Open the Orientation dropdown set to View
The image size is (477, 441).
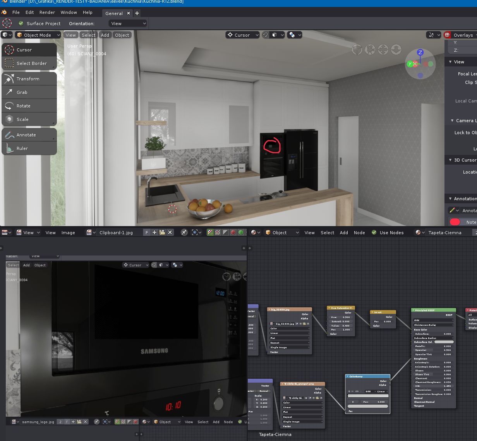pyautogui.click(x=128, y=24)
